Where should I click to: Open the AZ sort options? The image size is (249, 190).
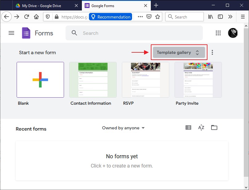click(201, 127)
